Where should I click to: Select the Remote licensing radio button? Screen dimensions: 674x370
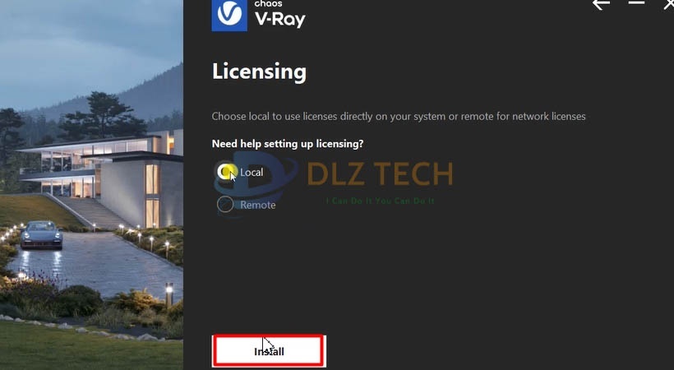coord(225,205)
